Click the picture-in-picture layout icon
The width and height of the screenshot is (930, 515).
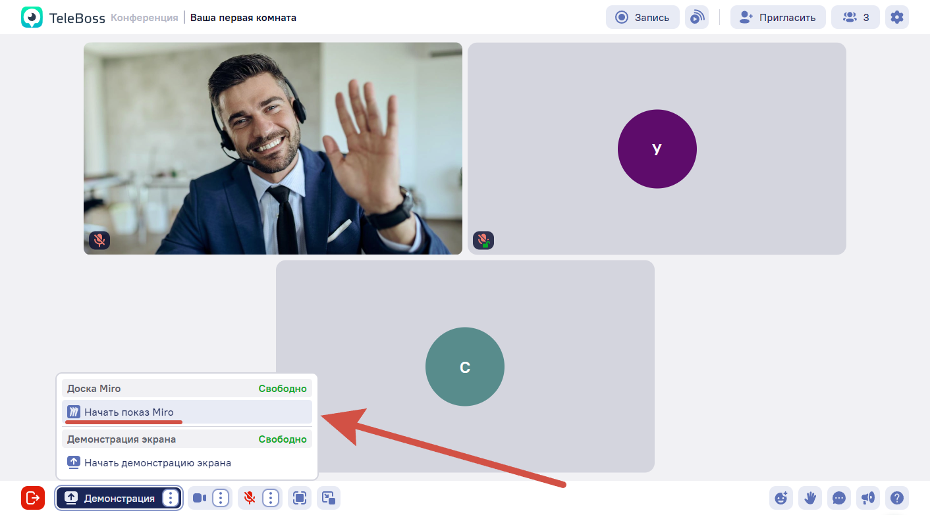(329, 498)
